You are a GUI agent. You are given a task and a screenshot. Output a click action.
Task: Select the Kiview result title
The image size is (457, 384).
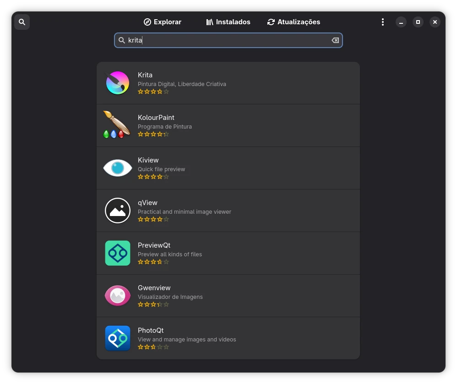point(148,160)
